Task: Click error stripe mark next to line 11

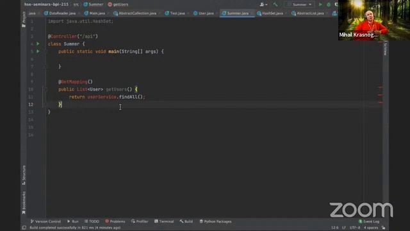Action: [381, 95]
